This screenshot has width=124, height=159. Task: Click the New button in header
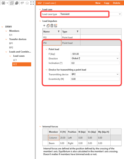[x=98, y=3]
